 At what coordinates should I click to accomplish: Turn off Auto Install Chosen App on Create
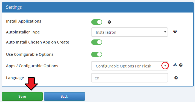coord(97,42)
